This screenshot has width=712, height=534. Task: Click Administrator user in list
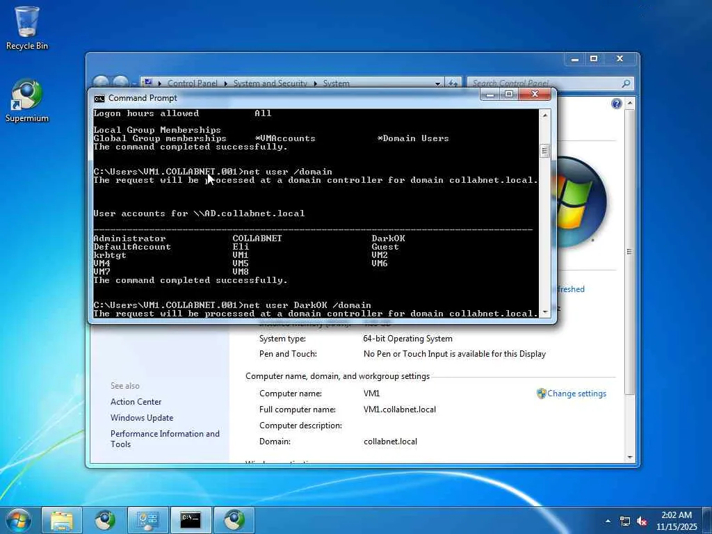(x=129, y=238)
